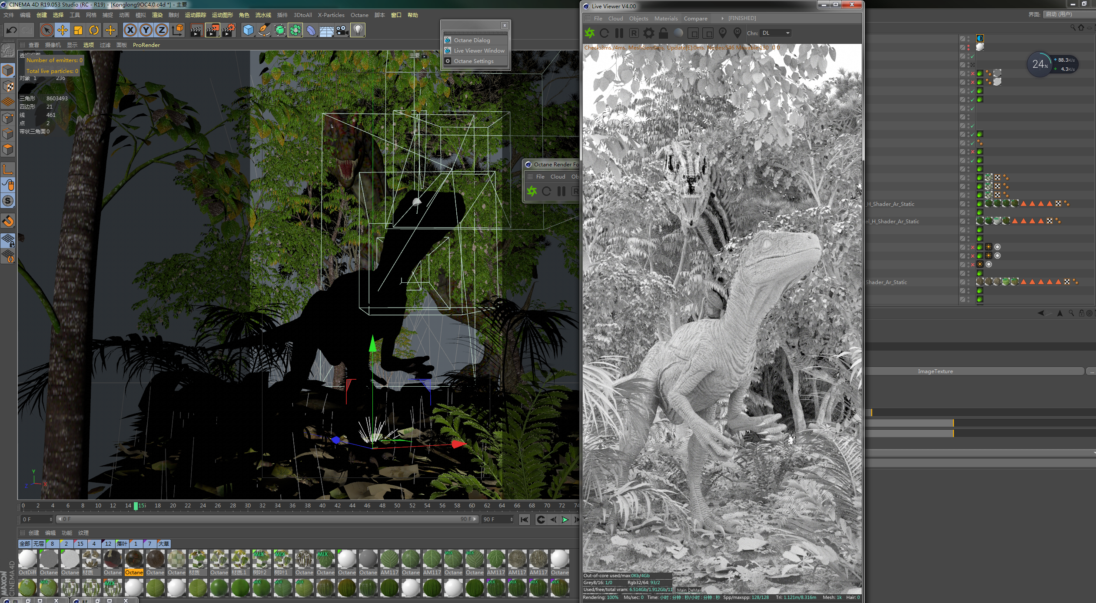Image resolution: width=1096 pixels, height=603 pixels.
Task: Click frame 30 on the timeline ruler
Action: 247,506
